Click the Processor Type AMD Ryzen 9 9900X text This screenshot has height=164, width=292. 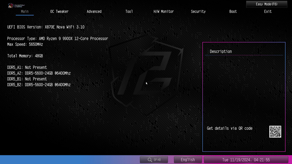click(58, 39)
